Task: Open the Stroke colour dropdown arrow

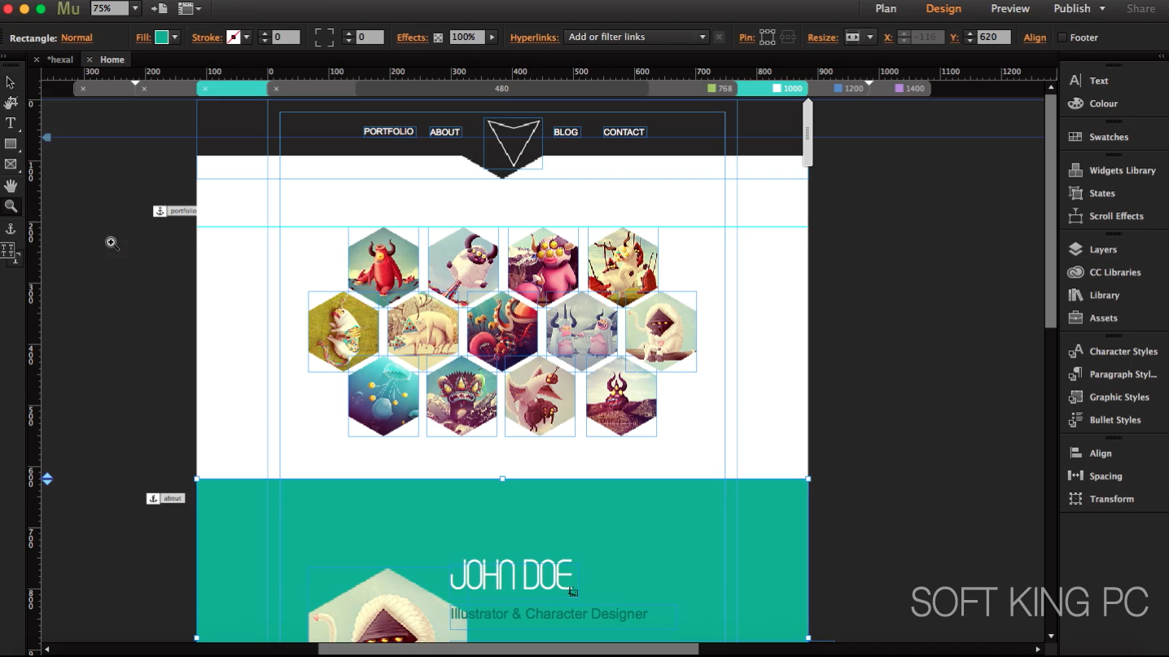Action: tap(246, 37)
